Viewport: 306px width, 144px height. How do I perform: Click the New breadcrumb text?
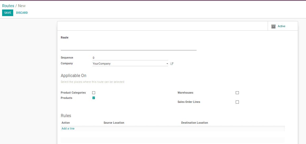(22, 6)
